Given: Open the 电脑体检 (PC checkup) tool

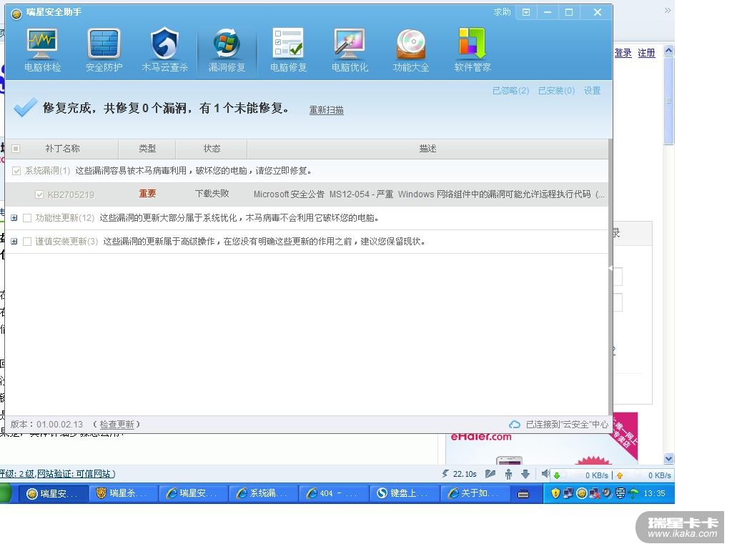Looking at the screenshot, I should 42,50.
